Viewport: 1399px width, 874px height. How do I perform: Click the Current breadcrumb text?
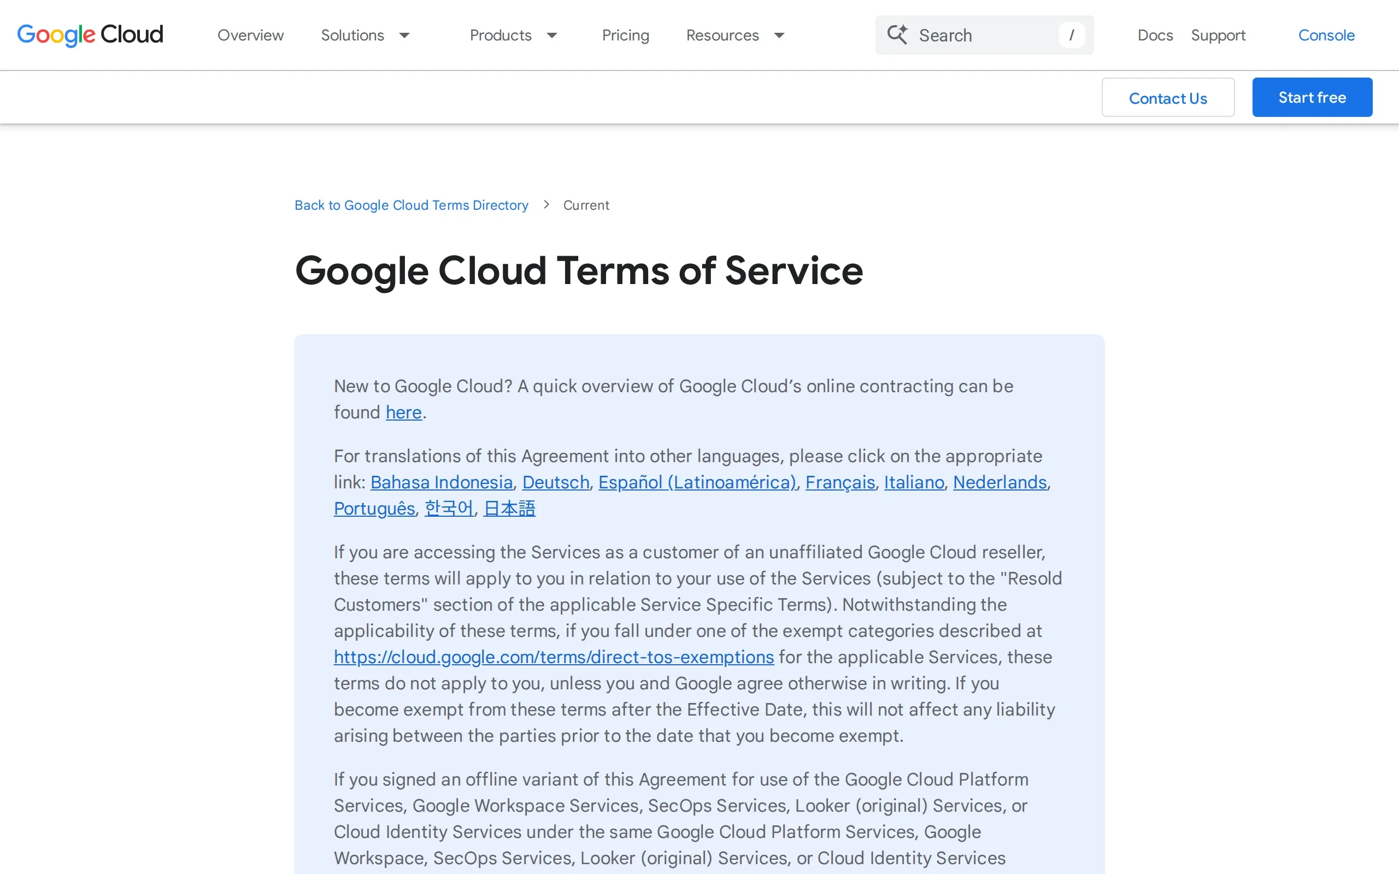[586, 205]
